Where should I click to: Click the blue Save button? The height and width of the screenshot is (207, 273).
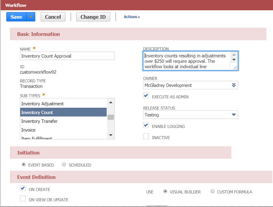pyautogui.click(x=17, y=17)
